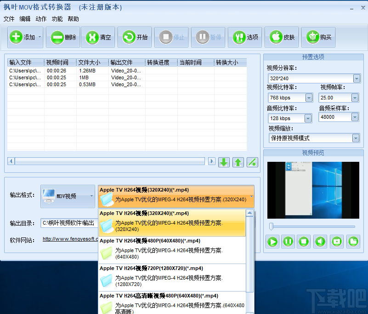The width and height of the screenshot is (368, 314).
Task: Click the 转换进度 column header
Action: [161, 62]
